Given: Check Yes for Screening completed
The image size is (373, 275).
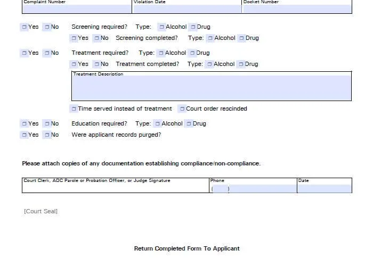Looking at the screenshot, I should click(x=74, y=38).
